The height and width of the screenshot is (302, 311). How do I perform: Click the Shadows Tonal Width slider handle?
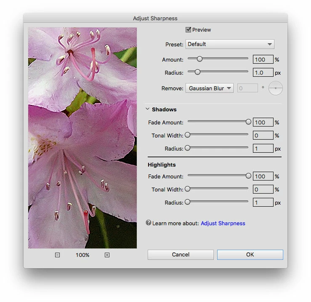(x=187, y=135)
